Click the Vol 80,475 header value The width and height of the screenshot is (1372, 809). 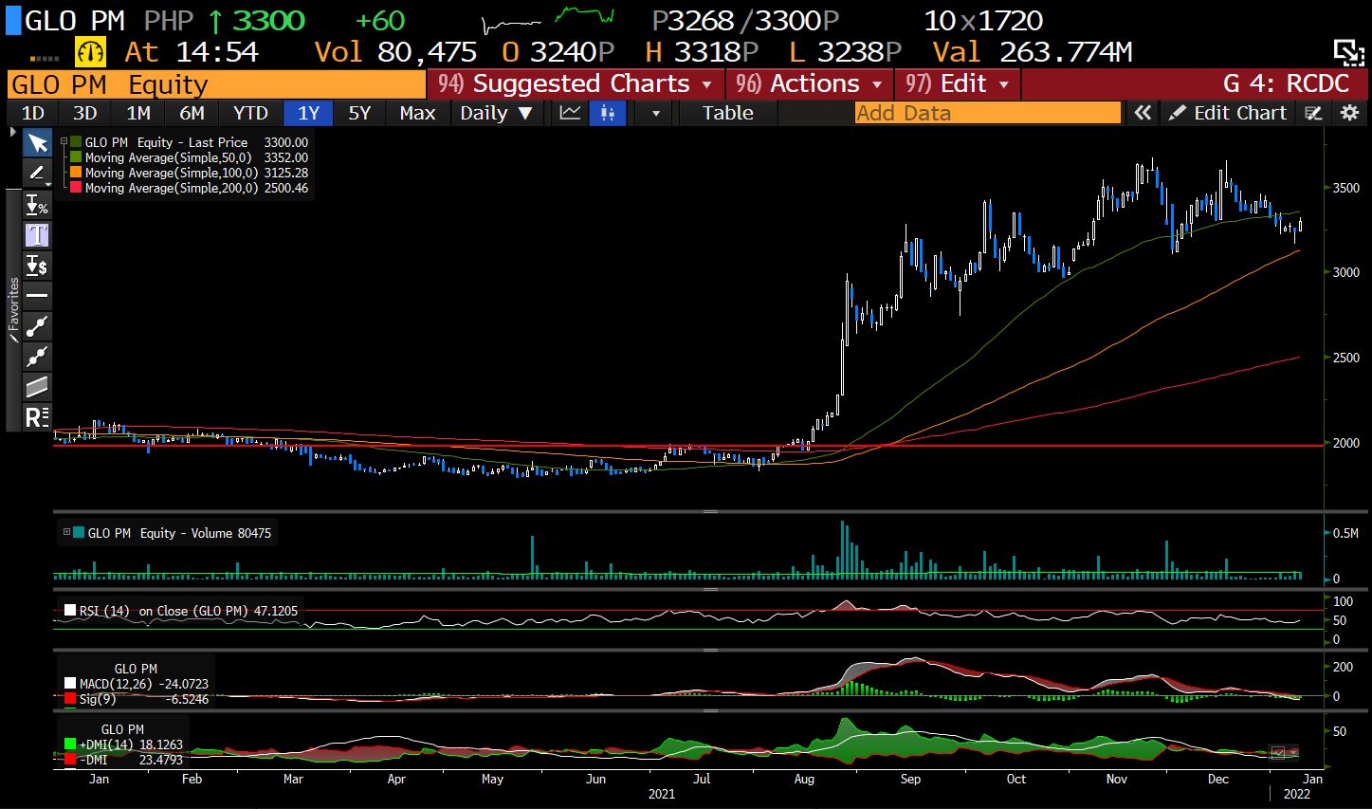[395, 51]
